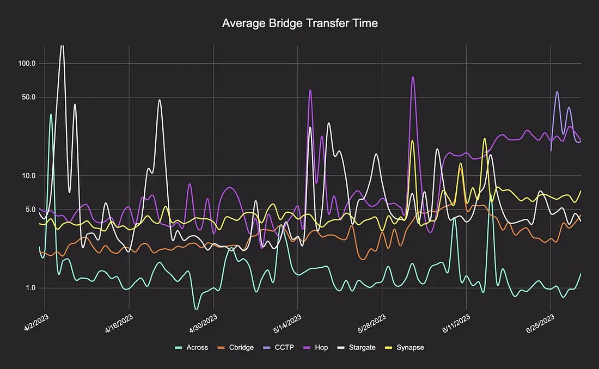The image size is (599, 369).
Task: Click the white Stargate legend line marker
Action: pos(341,347)
